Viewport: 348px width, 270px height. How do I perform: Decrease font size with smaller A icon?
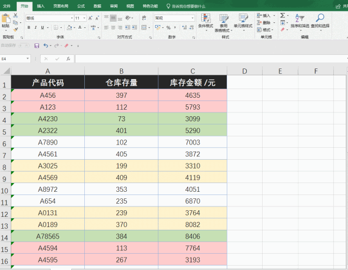click(x=97, y=18)
